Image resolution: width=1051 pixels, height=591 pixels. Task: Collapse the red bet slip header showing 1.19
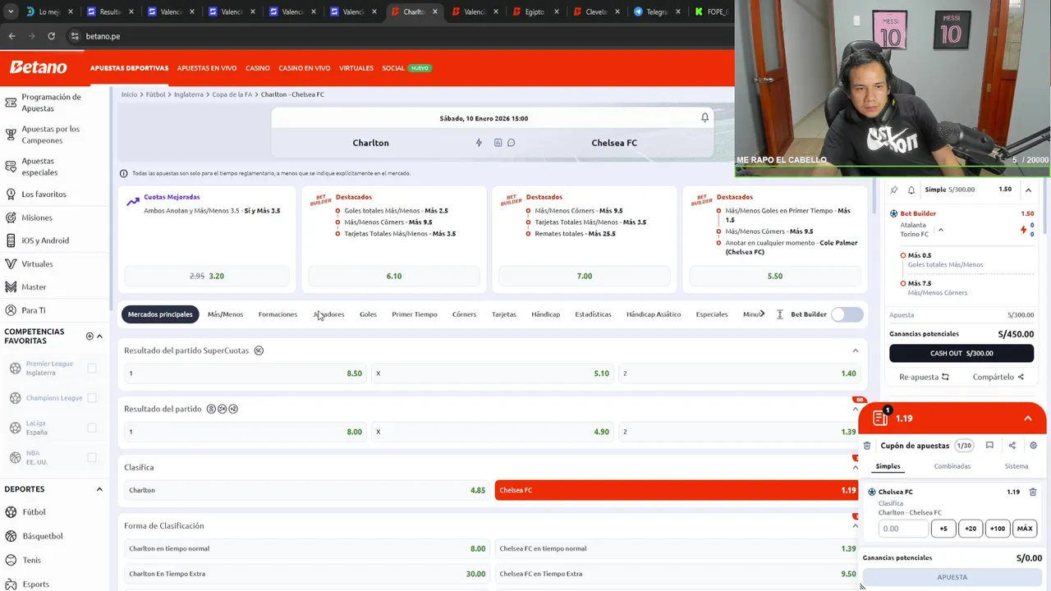(x=1027, y=419)
